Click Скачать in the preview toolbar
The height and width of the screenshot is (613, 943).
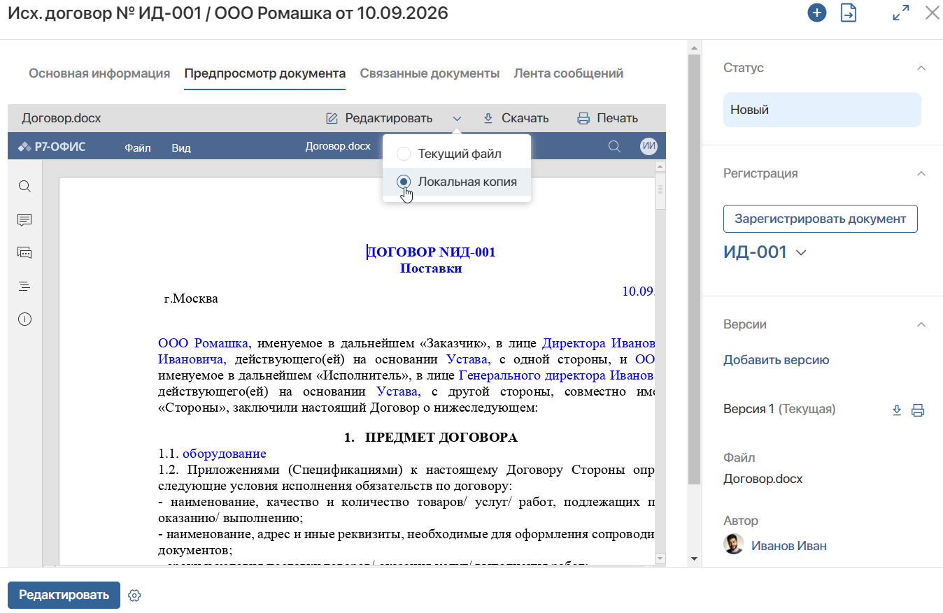coord(516,118)
